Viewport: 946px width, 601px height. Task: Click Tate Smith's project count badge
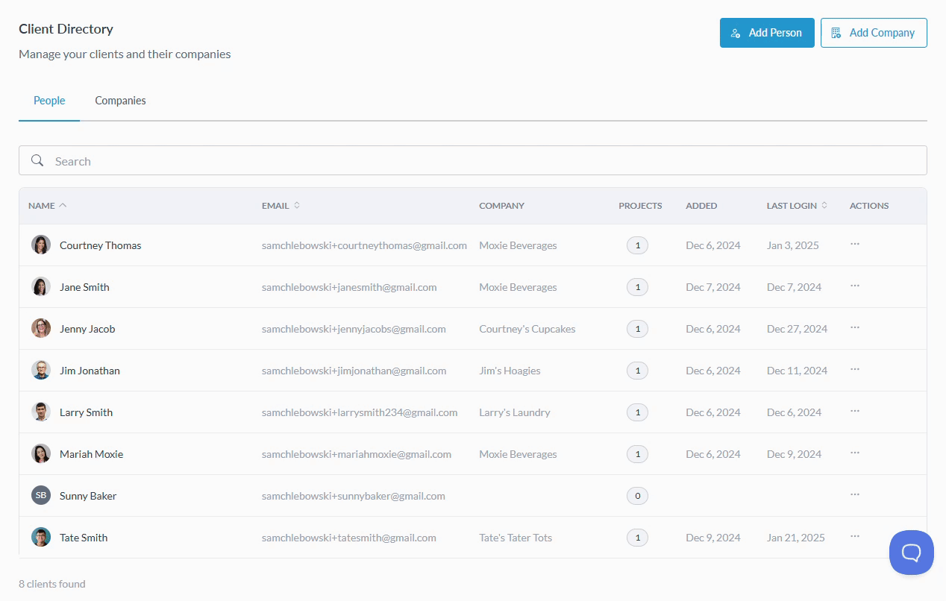tap(637, 538)
